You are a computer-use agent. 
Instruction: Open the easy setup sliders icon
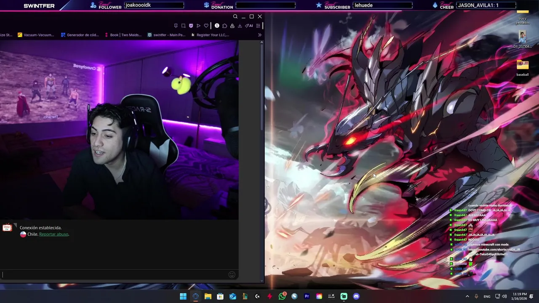(258, 26)
